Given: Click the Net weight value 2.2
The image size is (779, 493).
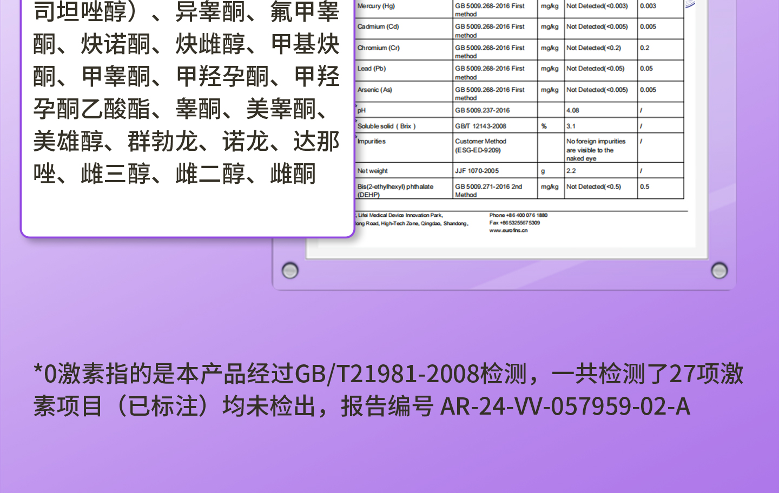Looking at the screenshot, I should pyautogui.click(x=571, y=171).
